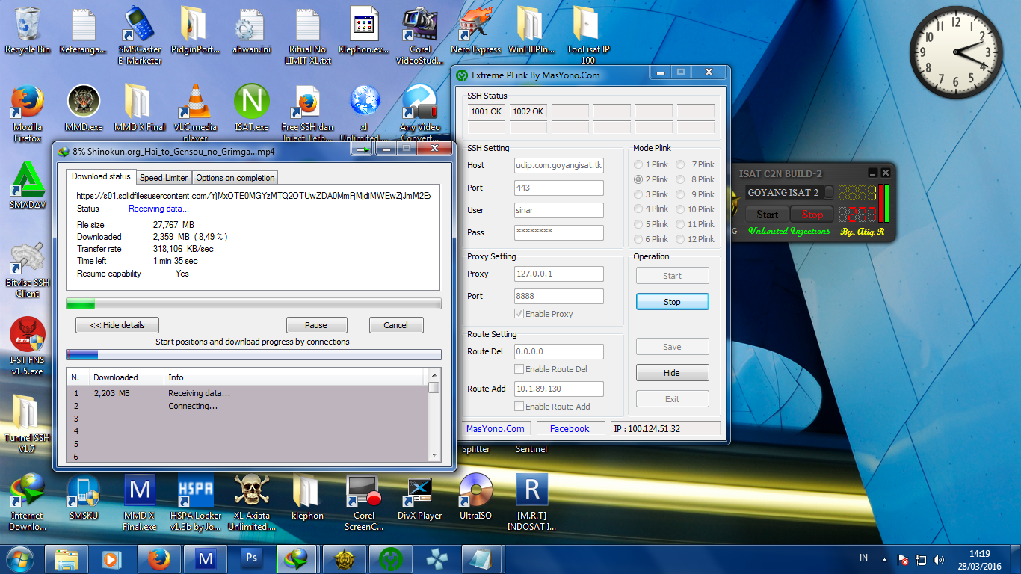This screenshot has height=574, width=1021.
Task: Open the SMSKU desktop shortcut
Action: click(x=84, y=496)
